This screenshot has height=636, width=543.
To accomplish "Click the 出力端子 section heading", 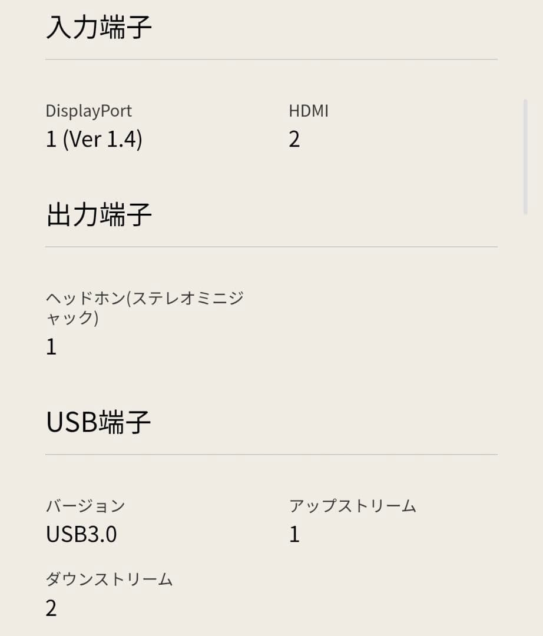I will pyautogui.click(x=98, y=215).
